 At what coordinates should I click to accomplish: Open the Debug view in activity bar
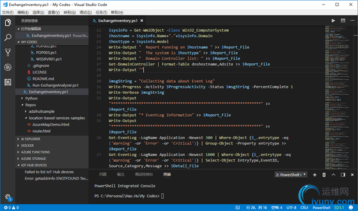pyautogui.click(x=8, y=67)
